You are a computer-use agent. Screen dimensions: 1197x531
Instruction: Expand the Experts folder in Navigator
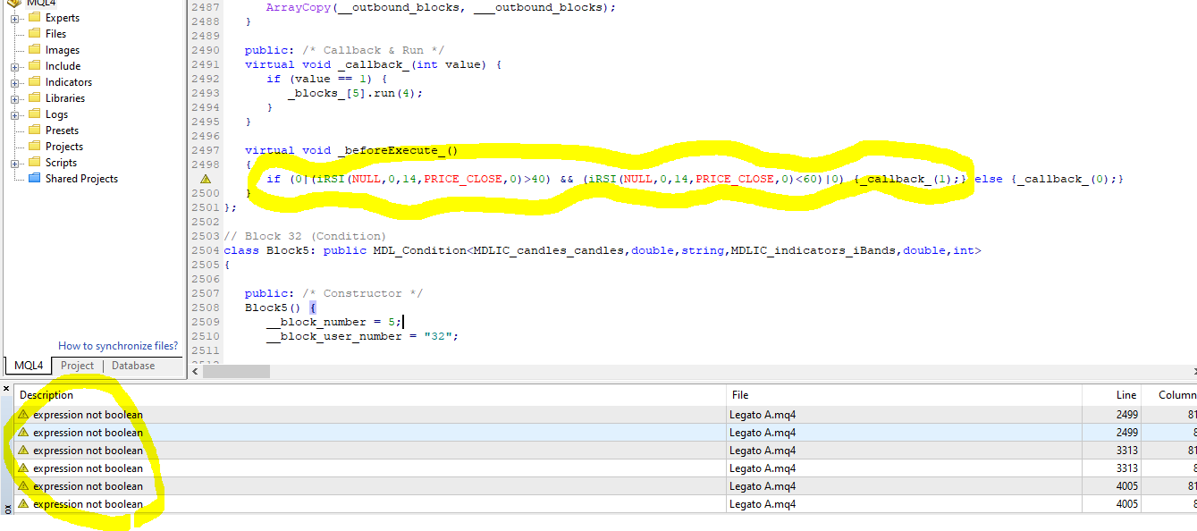pos(14,18)
